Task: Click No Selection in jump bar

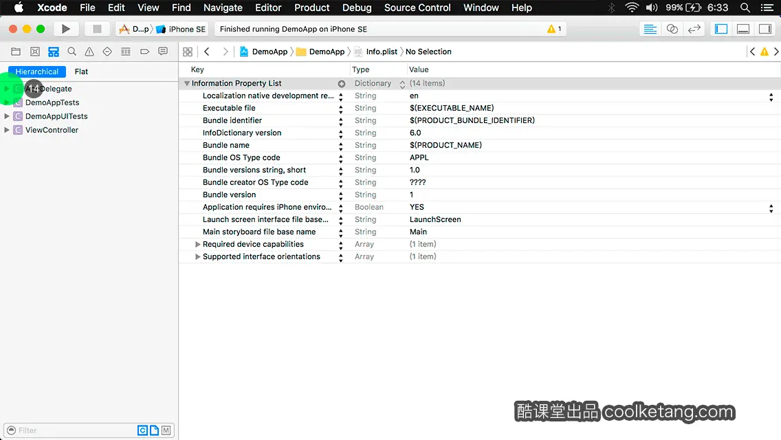Action: [428, 52]
